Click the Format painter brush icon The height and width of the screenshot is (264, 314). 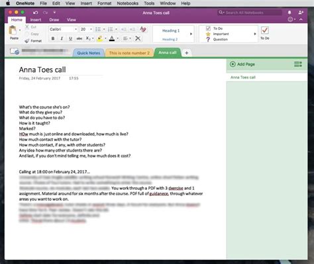click(27, 41)
